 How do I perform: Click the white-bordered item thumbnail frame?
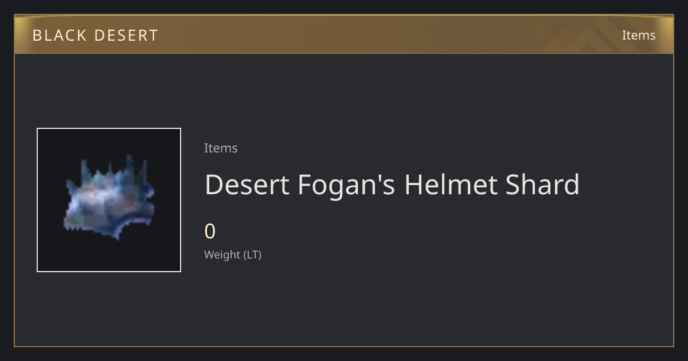[109, 200]
